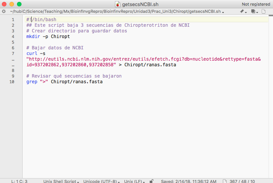The image size is (273, 183).
Task: Open the document list toolbar icon
Action: point(255,11)
